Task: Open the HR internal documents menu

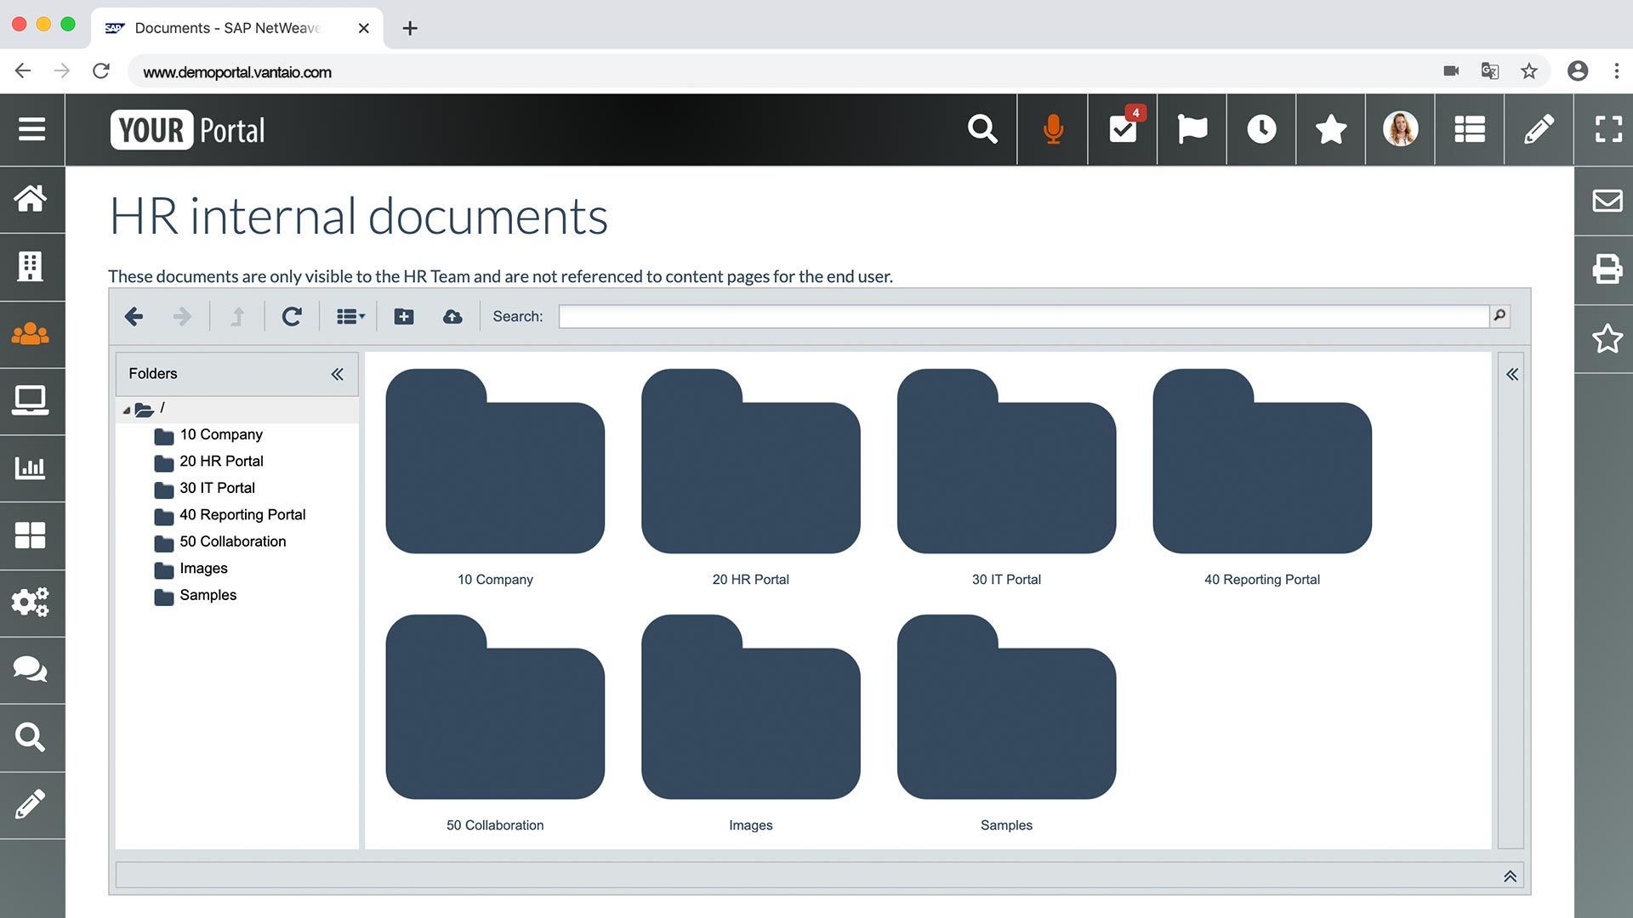Action: [x=31, y=333]
